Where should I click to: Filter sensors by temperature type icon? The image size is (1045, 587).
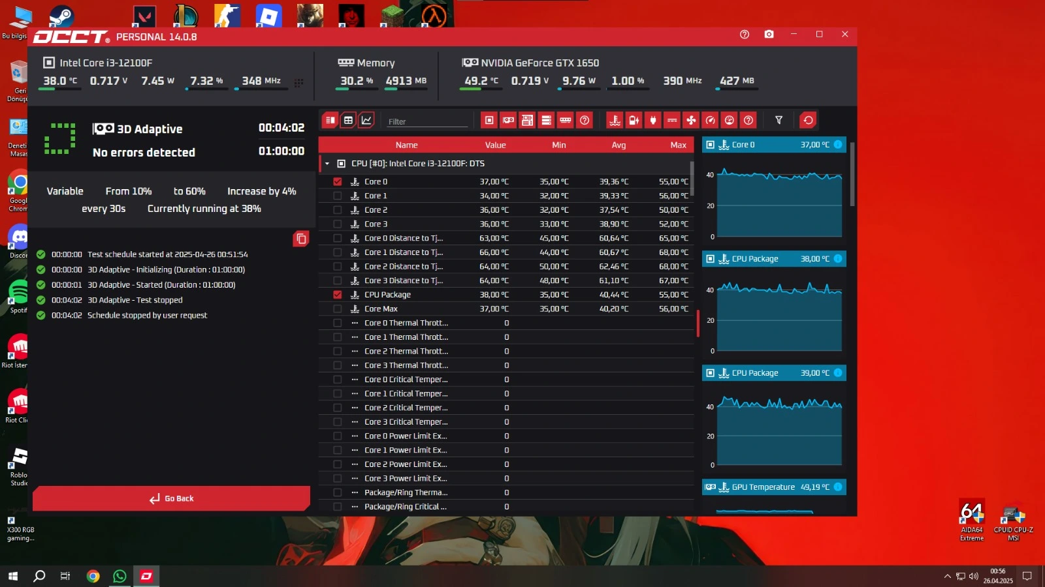[615, 120]
